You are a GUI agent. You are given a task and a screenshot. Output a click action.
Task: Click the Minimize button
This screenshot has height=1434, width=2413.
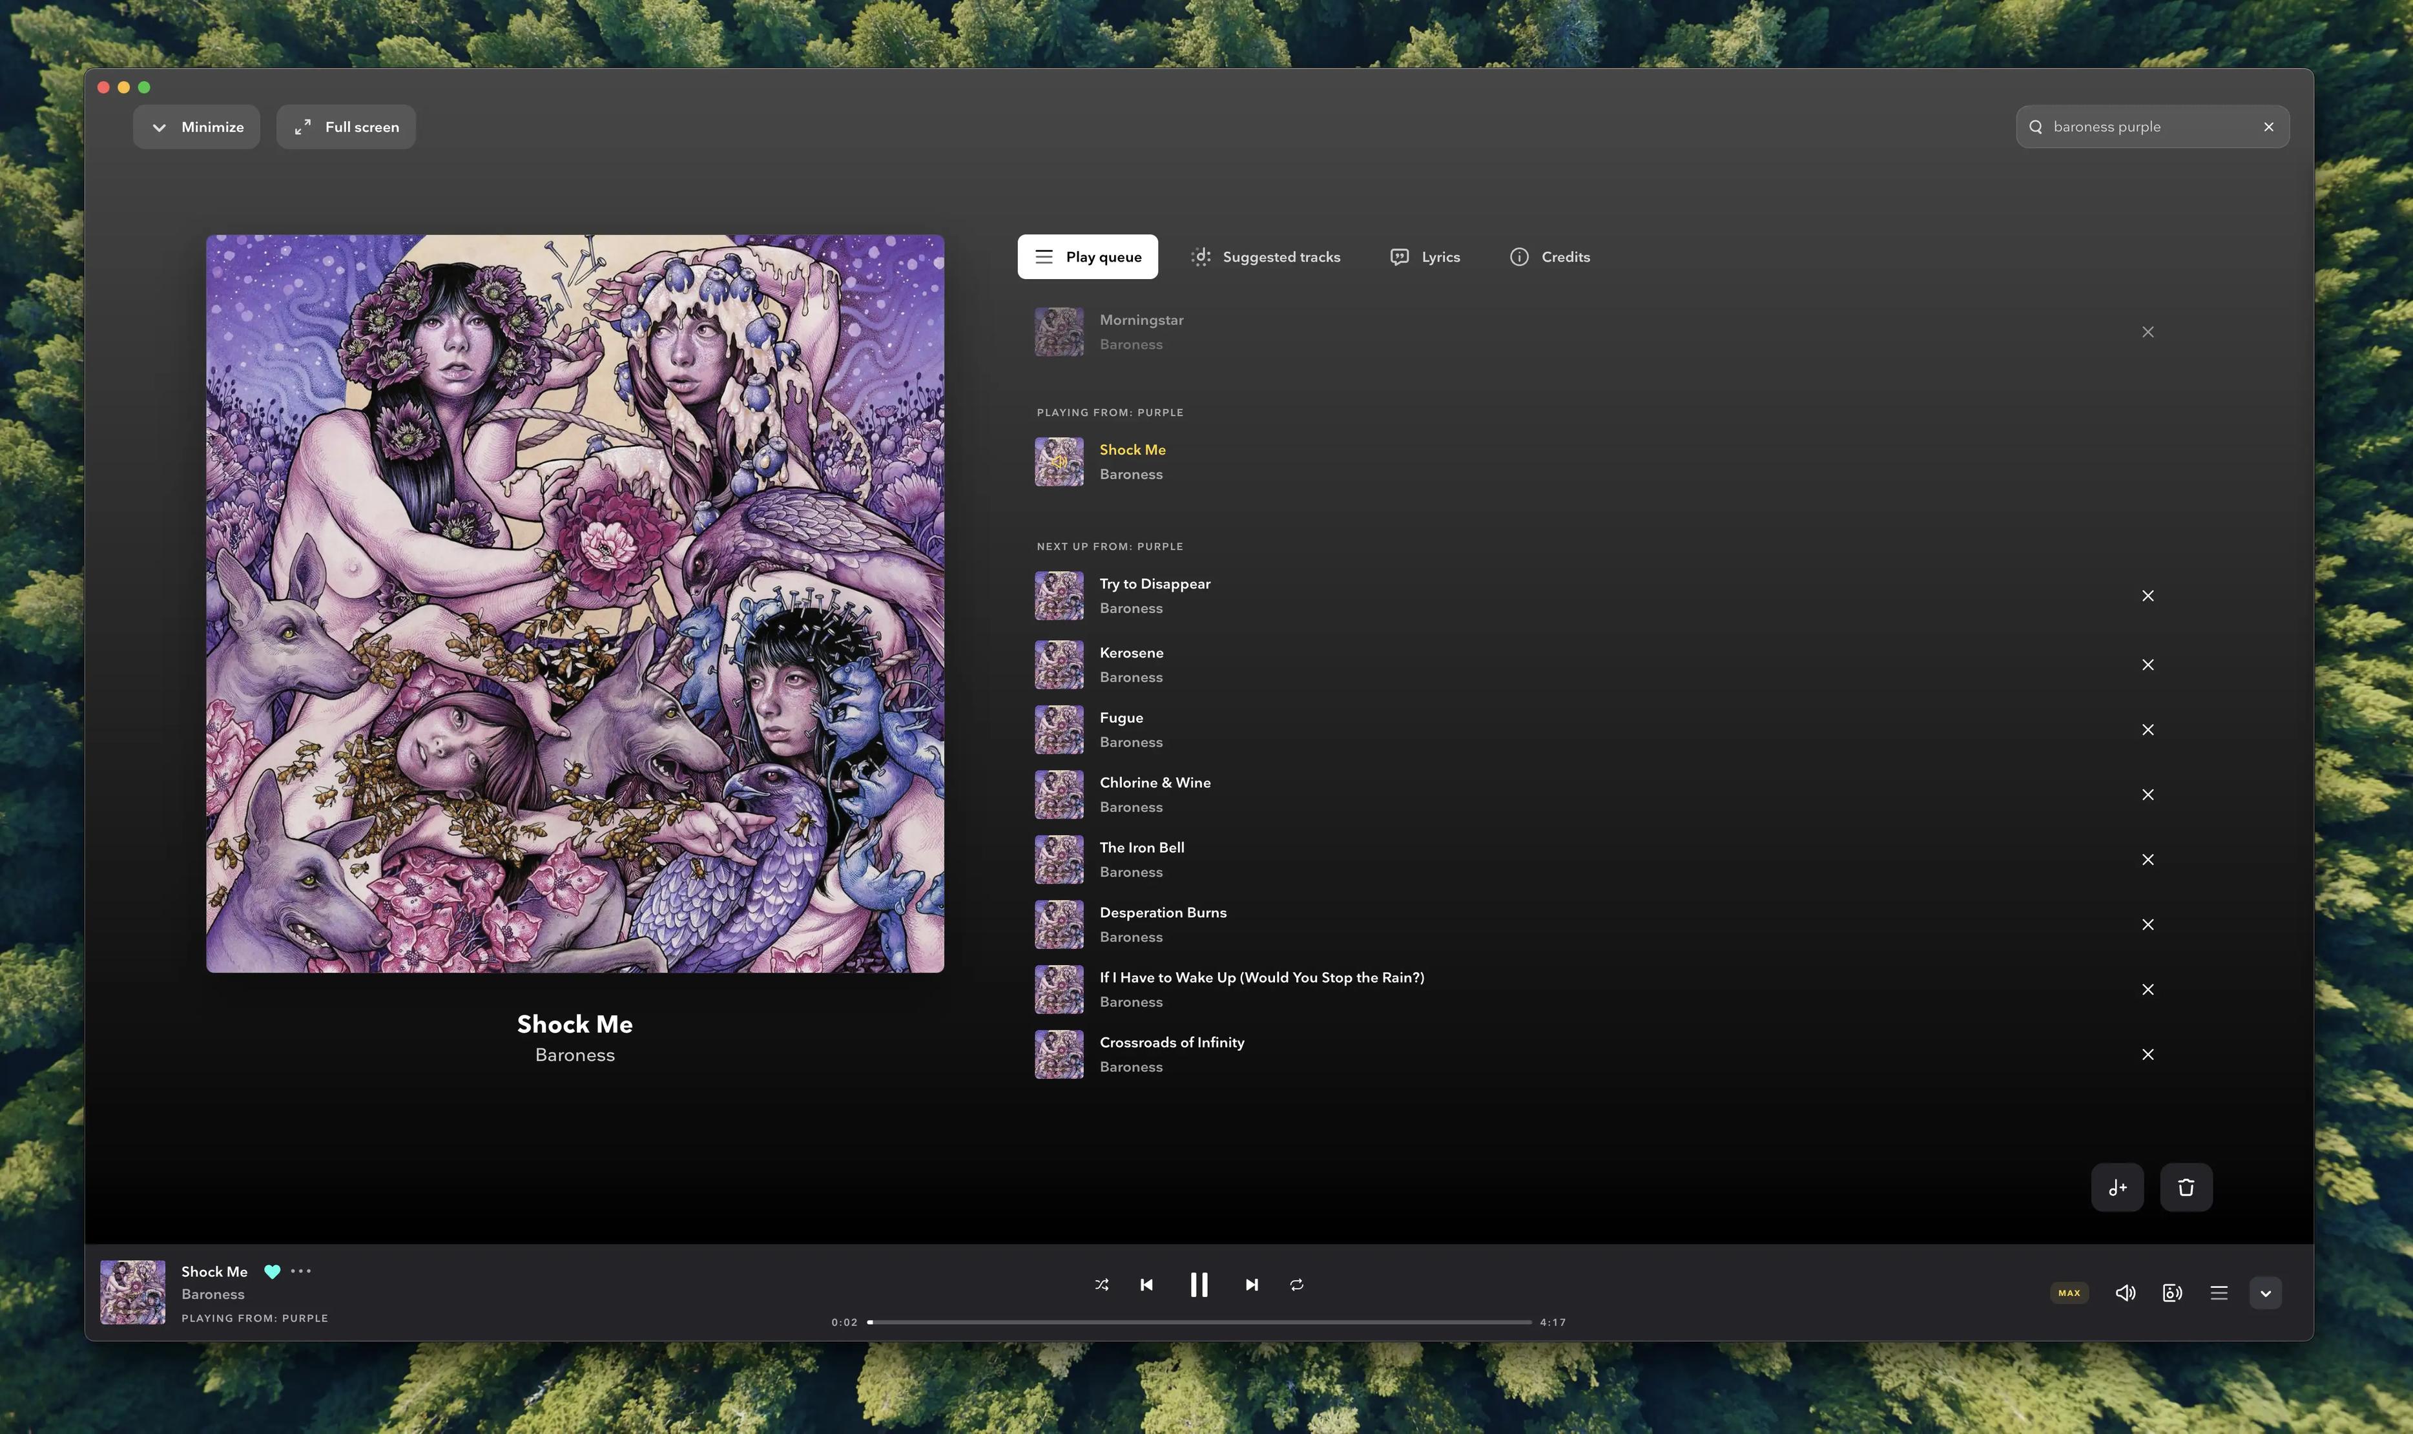tap(196, 127)
